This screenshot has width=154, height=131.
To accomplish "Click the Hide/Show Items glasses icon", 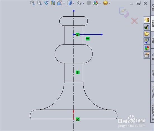I will point(79,3).
